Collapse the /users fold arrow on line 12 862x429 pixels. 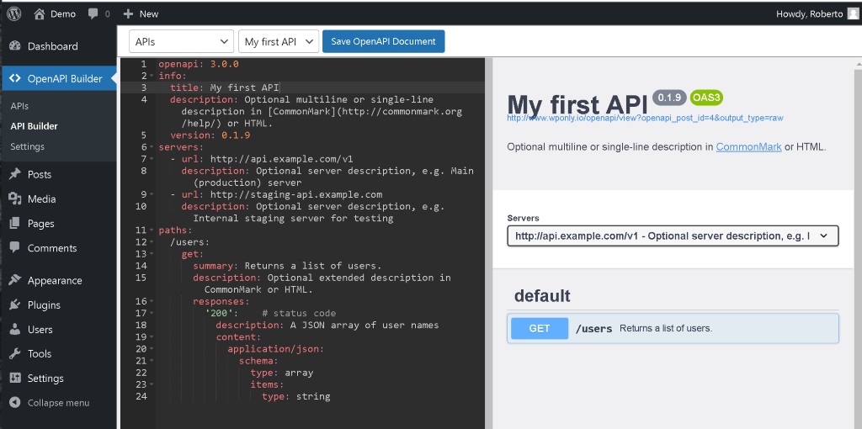pyautogui.click(x=152, y=242)
